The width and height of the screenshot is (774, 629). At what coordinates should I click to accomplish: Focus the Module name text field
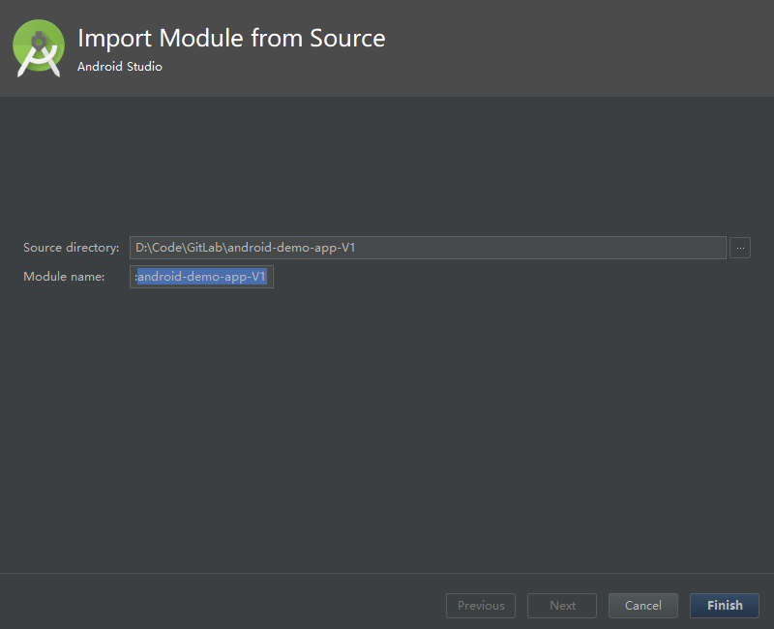[x=201, y=277]
